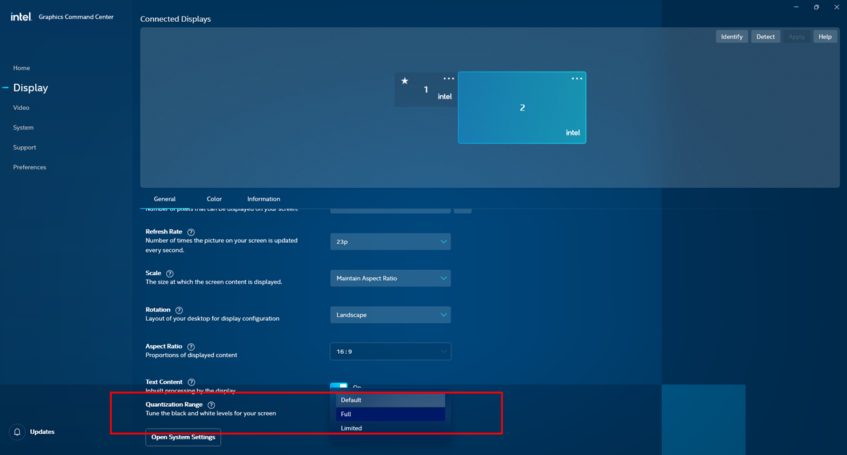The image size is (847, 455).
Task: Click the Updates bell icon
Action: pyautogui.click(x=17, y=432)
